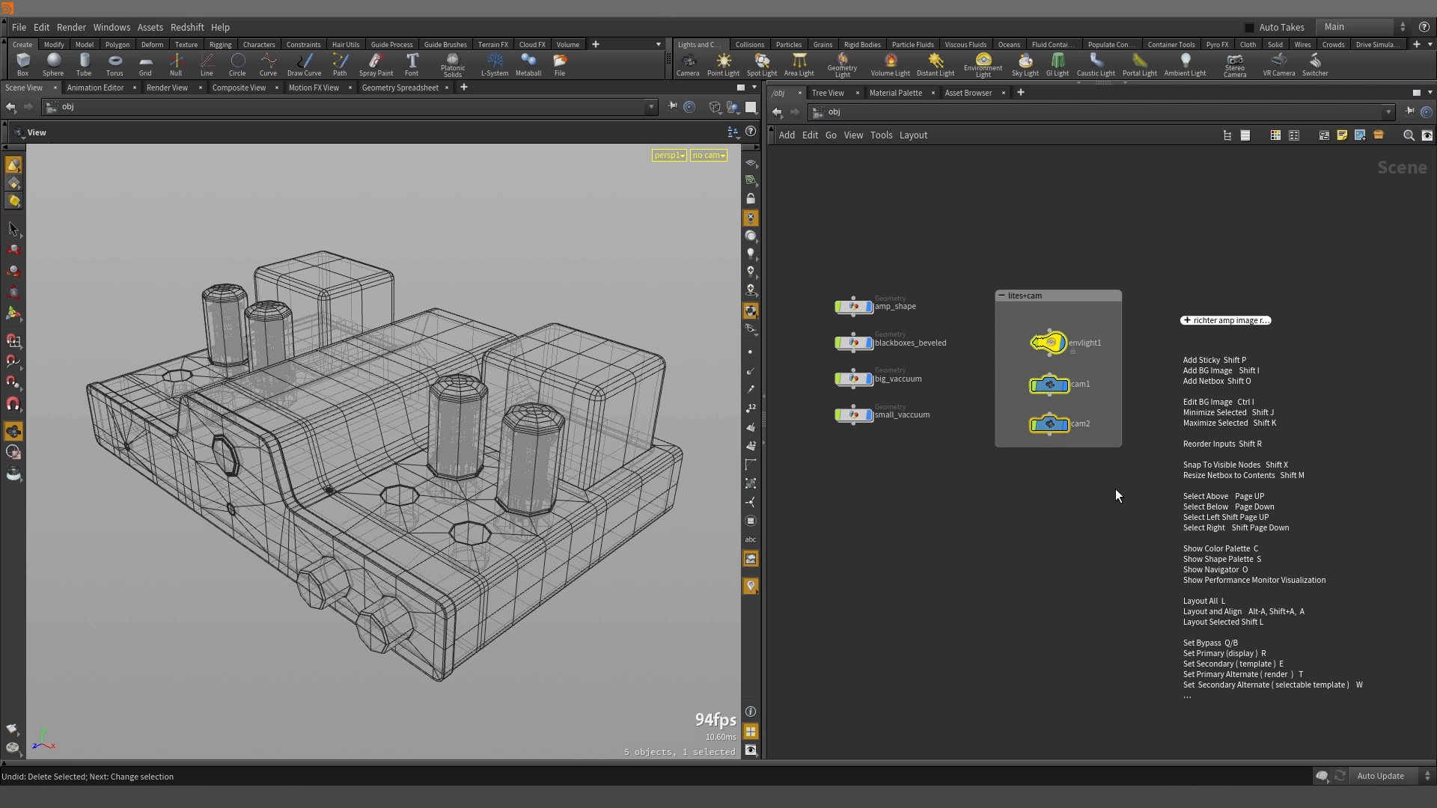The width and height of the screenshot is (1437, 808).
Task: Open network editor search magnifier
Action: (x=1409, y=135)
